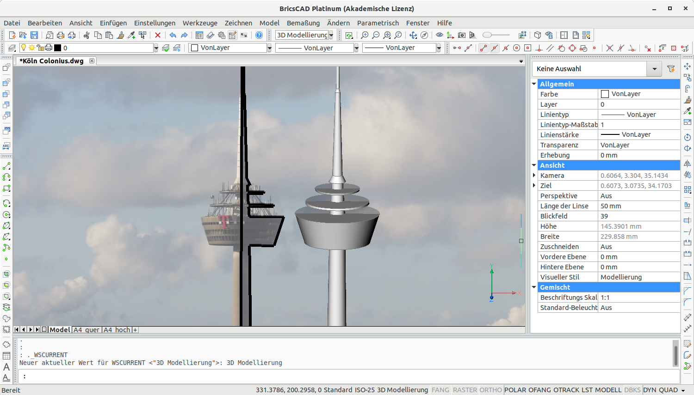The height and width of the screenshot is (395, 694).
Task: Click the Center entity snap icon
Action: (517, 48)
